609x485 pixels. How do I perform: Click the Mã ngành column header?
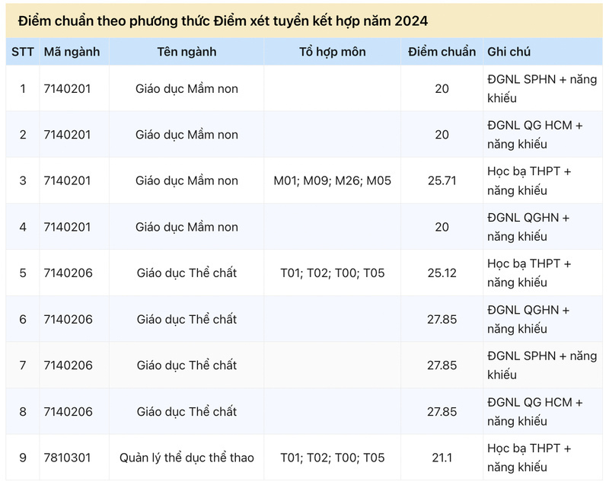(72, 52)
